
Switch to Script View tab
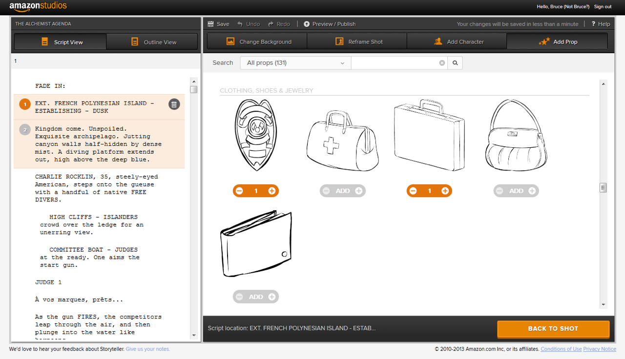tap(60, 42)
